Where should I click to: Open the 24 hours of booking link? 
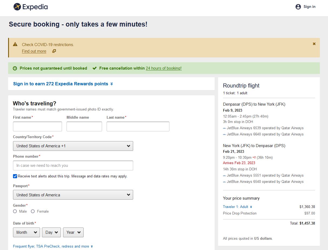coord(164,68)
